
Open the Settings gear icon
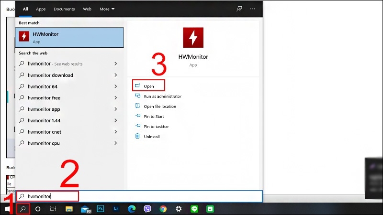click(179, 209)
